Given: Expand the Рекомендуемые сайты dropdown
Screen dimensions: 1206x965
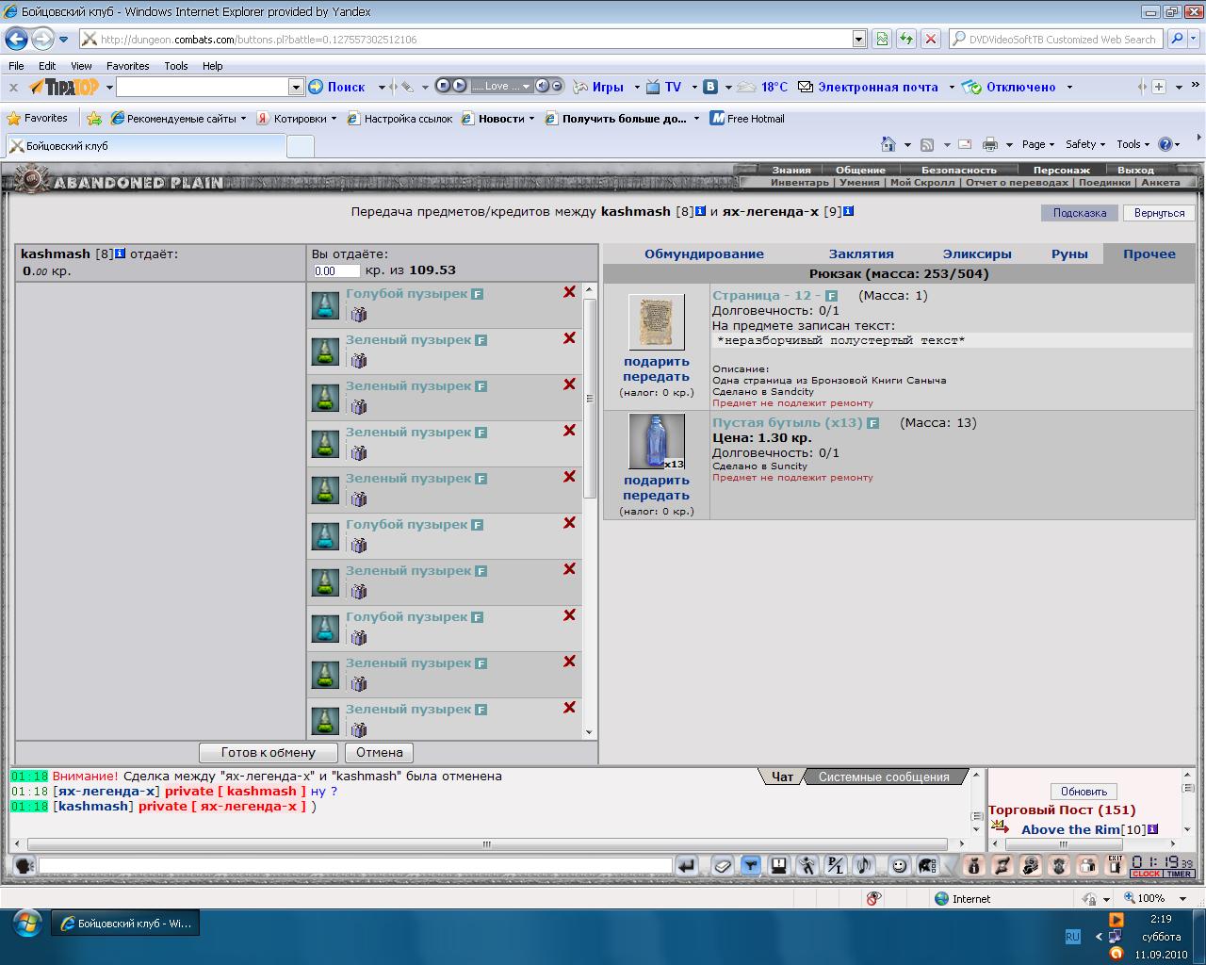Looking at the screenshot, I should (x=243, y=119).
